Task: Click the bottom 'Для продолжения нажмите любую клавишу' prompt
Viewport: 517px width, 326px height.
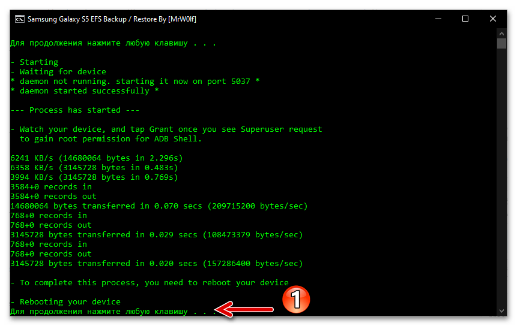Action: point(113,311)
